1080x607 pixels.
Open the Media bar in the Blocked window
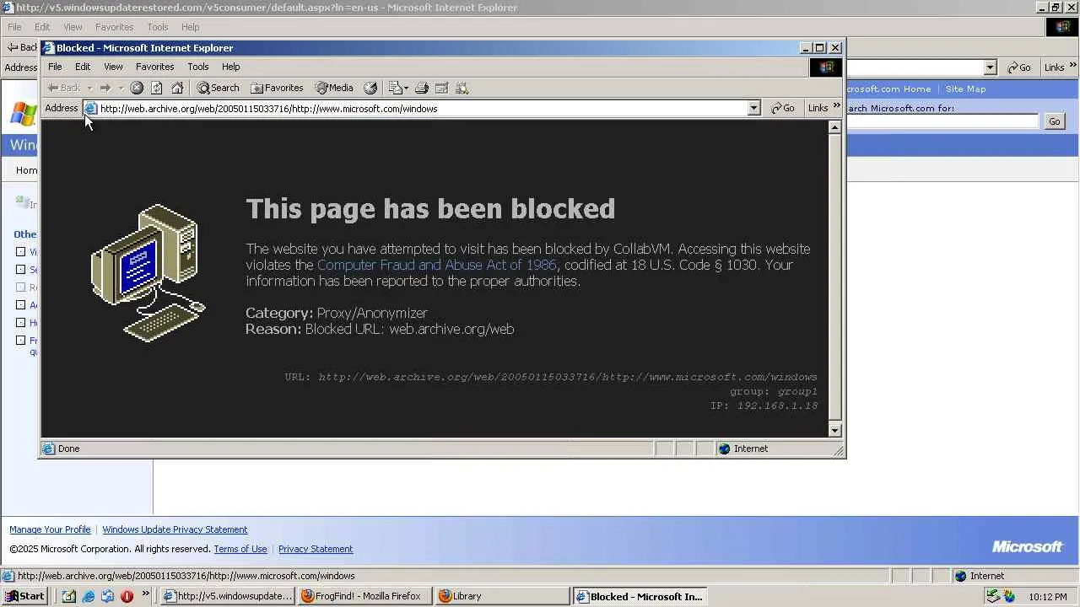point(334,88)
